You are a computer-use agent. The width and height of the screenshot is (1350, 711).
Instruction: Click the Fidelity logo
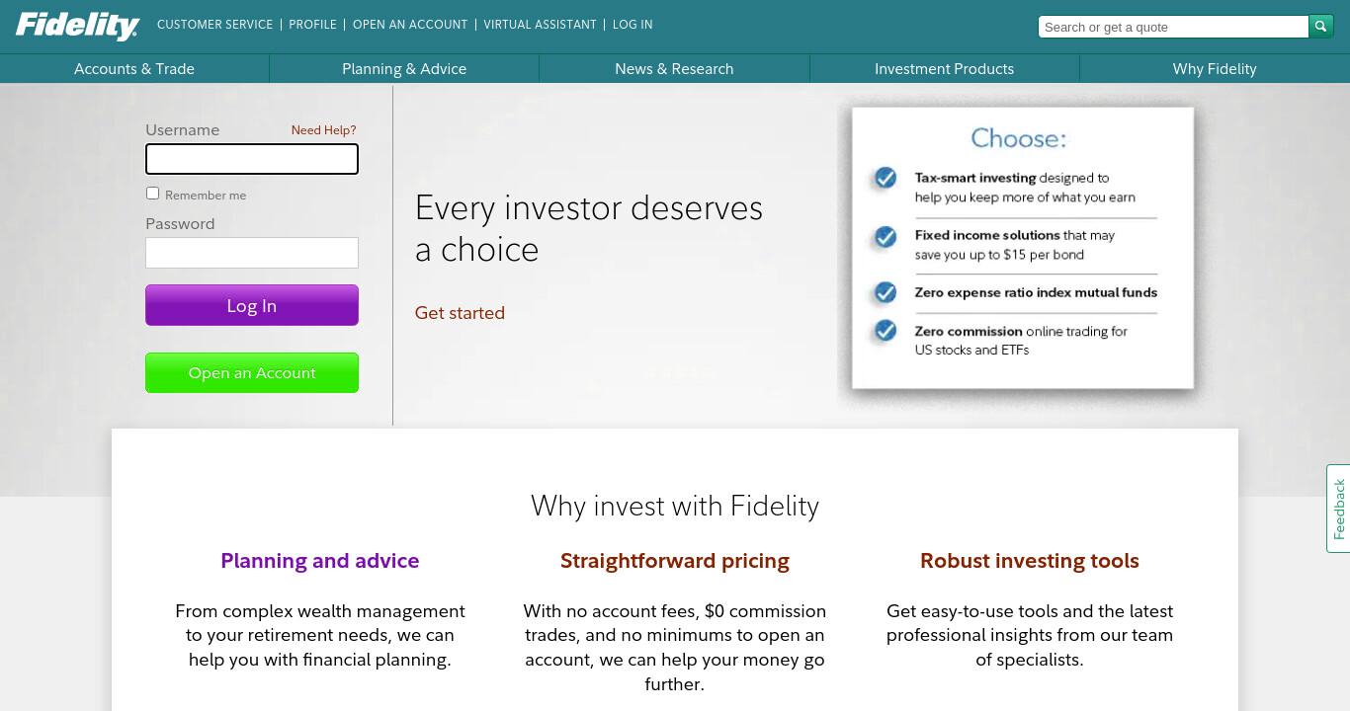click(77, 26)
